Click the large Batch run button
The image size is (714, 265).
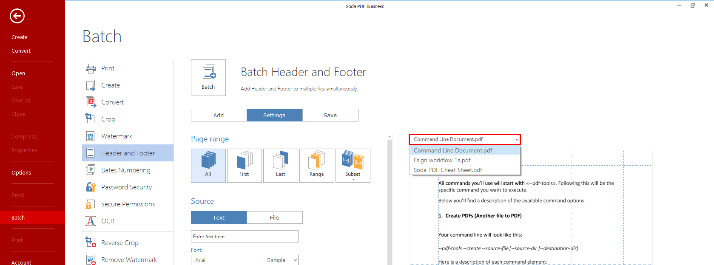[x=208, y=78]
